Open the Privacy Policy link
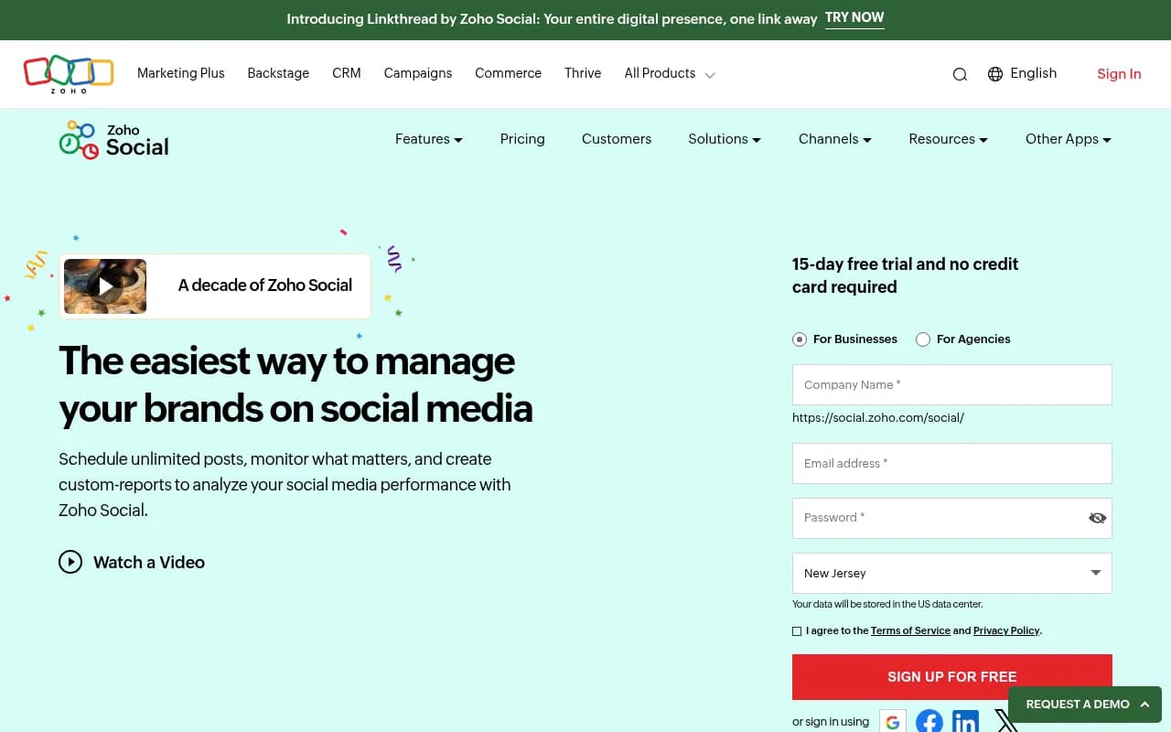The image size is (1171, 732). coord(1006,630)
